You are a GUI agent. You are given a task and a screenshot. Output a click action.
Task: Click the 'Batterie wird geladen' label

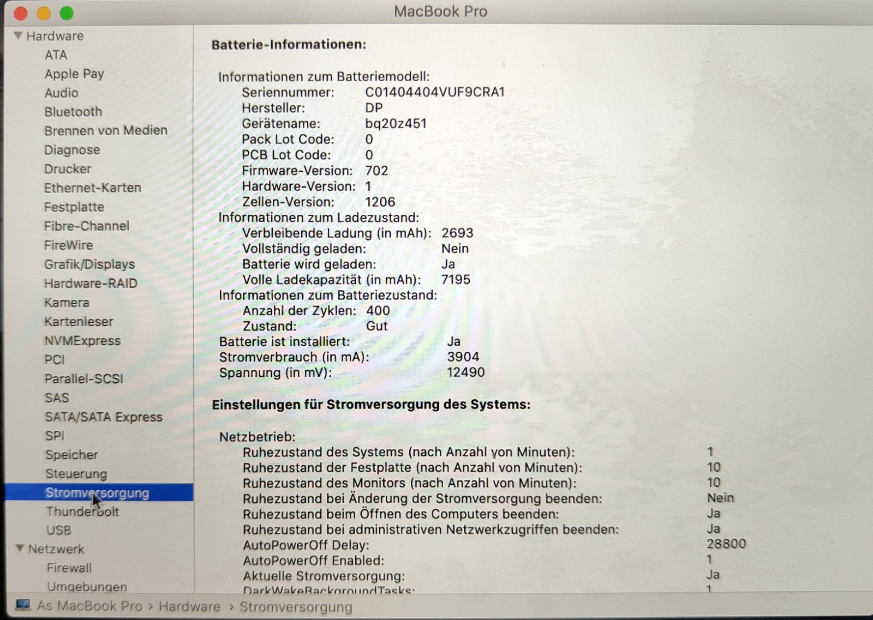tap(309, 264)
